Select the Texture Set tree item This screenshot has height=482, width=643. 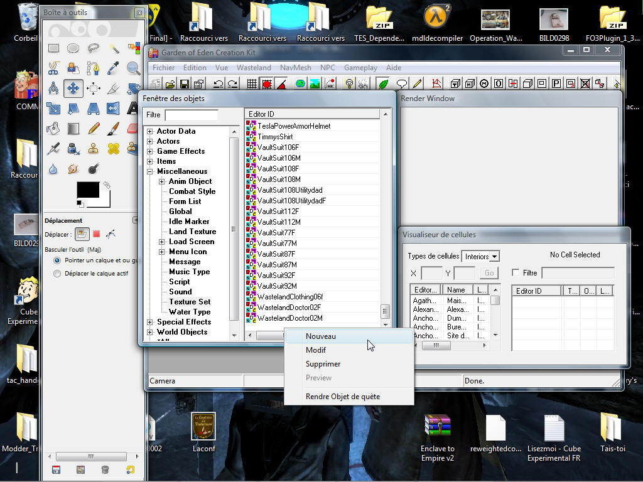coord(190,302)
